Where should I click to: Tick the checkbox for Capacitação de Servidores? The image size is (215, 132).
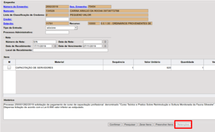(x=9, y=68)
